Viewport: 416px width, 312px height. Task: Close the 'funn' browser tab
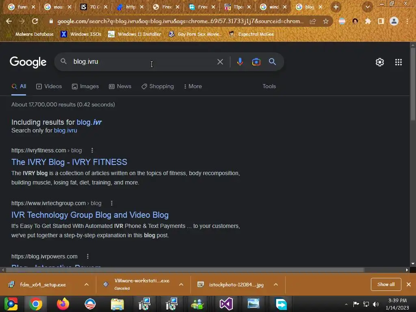[33, 7]
